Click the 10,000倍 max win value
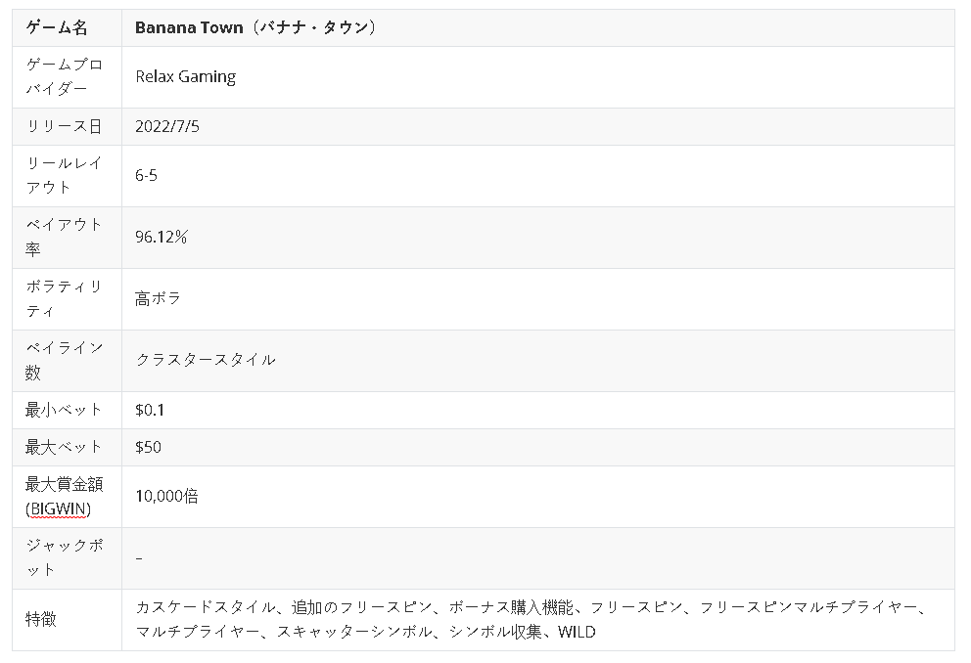Viewport: 971px width, 663px height. coord(166,496)
